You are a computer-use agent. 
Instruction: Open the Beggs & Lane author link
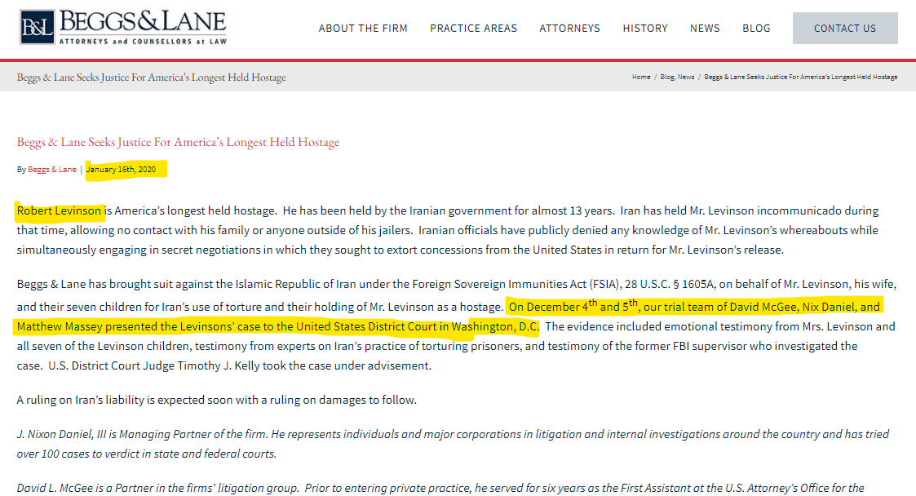click(x=52, y=170)
